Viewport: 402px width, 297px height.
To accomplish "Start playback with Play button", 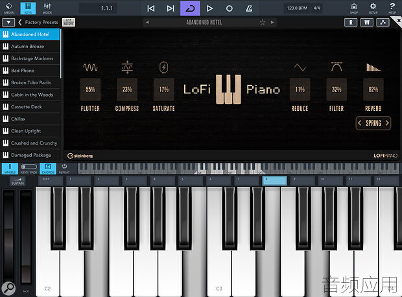I will [x=209, y=8].
